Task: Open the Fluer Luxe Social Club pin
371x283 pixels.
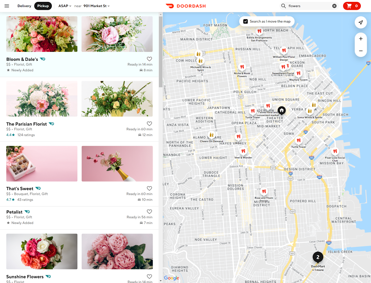Action: [335, 152]
